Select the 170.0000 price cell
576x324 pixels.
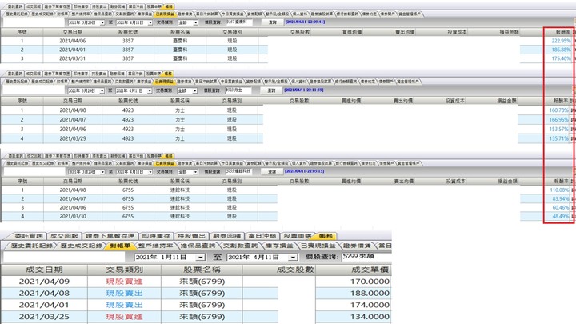pos(354,282)
